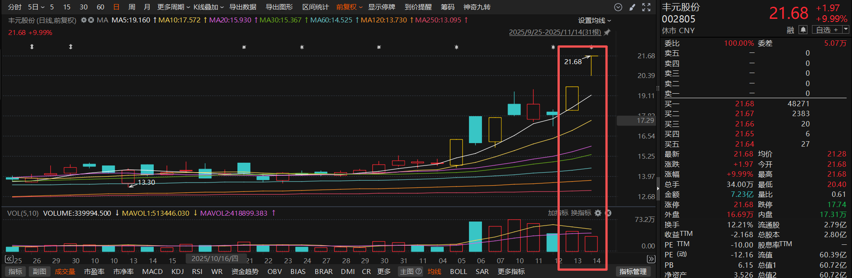Select 市净率 sub-chart indicator
The width and height of the screenshot is (852, 278).
click(123, 272)
